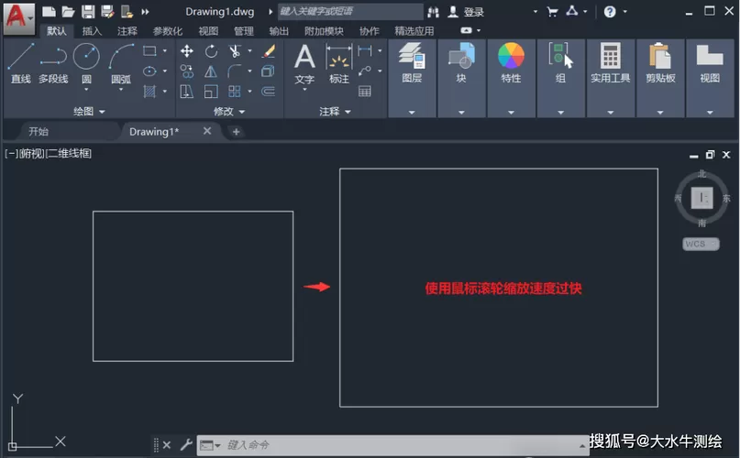Click the 标注 (Dimension) tool

[339, 65]
